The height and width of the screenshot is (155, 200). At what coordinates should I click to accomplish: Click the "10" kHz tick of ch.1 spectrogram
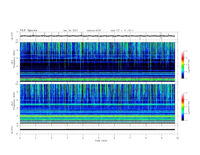tap(17, 42)
